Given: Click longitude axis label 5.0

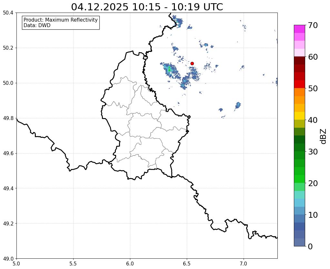Looking at the screenshot, I should tap(16, 264).
